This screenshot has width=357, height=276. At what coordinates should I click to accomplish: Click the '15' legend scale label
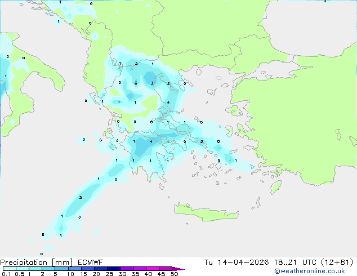tap(83, 274)
